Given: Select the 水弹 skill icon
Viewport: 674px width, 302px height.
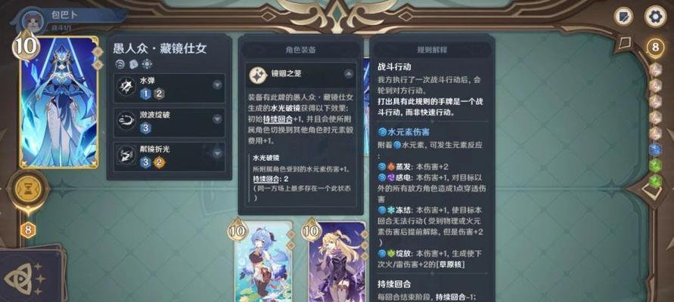Looking at the screenshot, I should [126, 87].
